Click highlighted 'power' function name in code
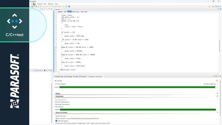This screenshot has width=222, height=125. pos(69,12)
